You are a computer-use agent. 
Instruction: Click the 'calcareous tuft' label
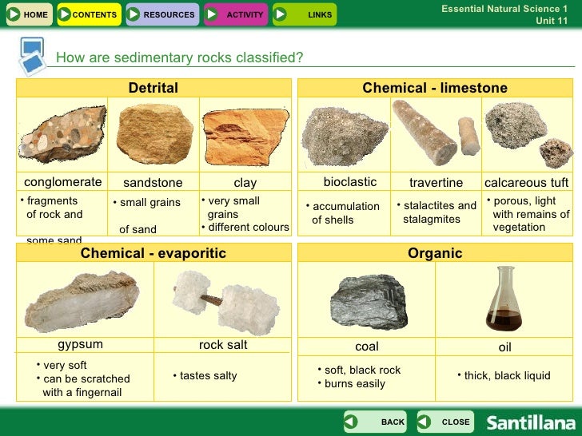click(526, 183)
